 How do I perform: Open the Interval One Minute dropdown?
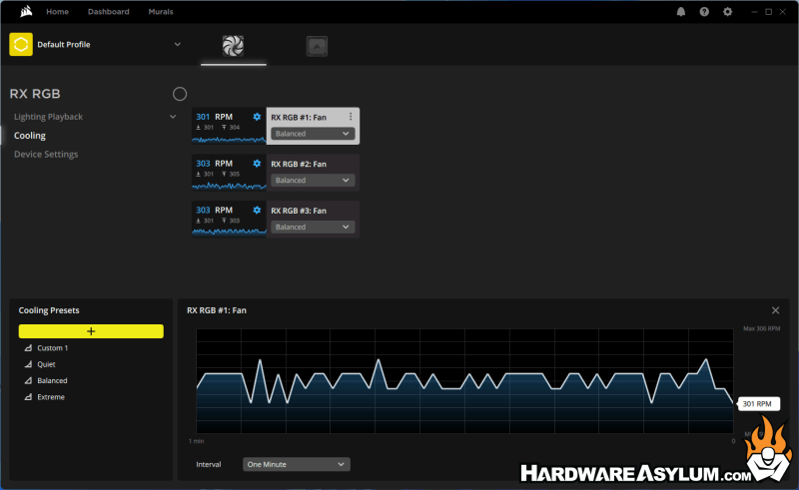tap(297, 464)
